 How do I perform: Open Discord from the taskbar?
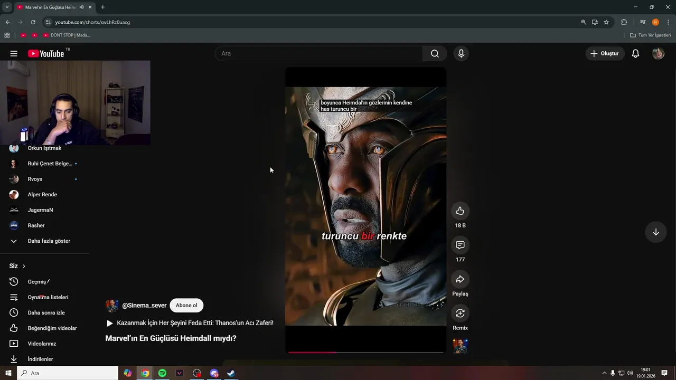point(214,373)
